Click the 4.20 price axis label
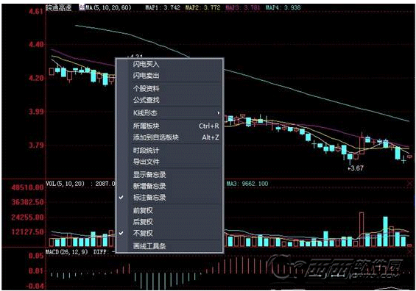 click(x=36, y=78)
